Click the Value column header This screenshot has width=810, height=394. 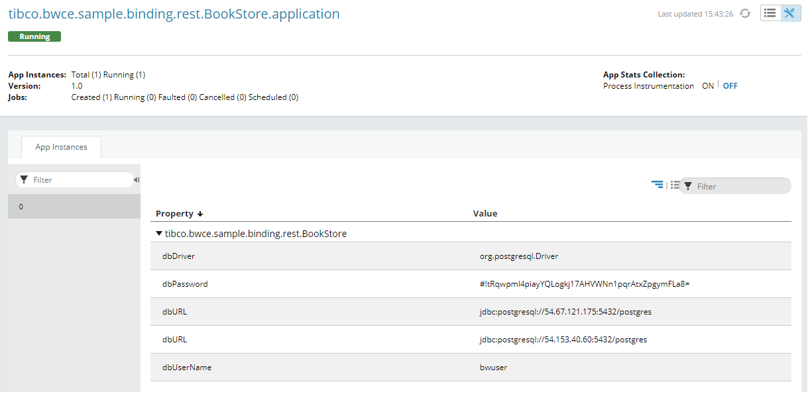point(485,214)
